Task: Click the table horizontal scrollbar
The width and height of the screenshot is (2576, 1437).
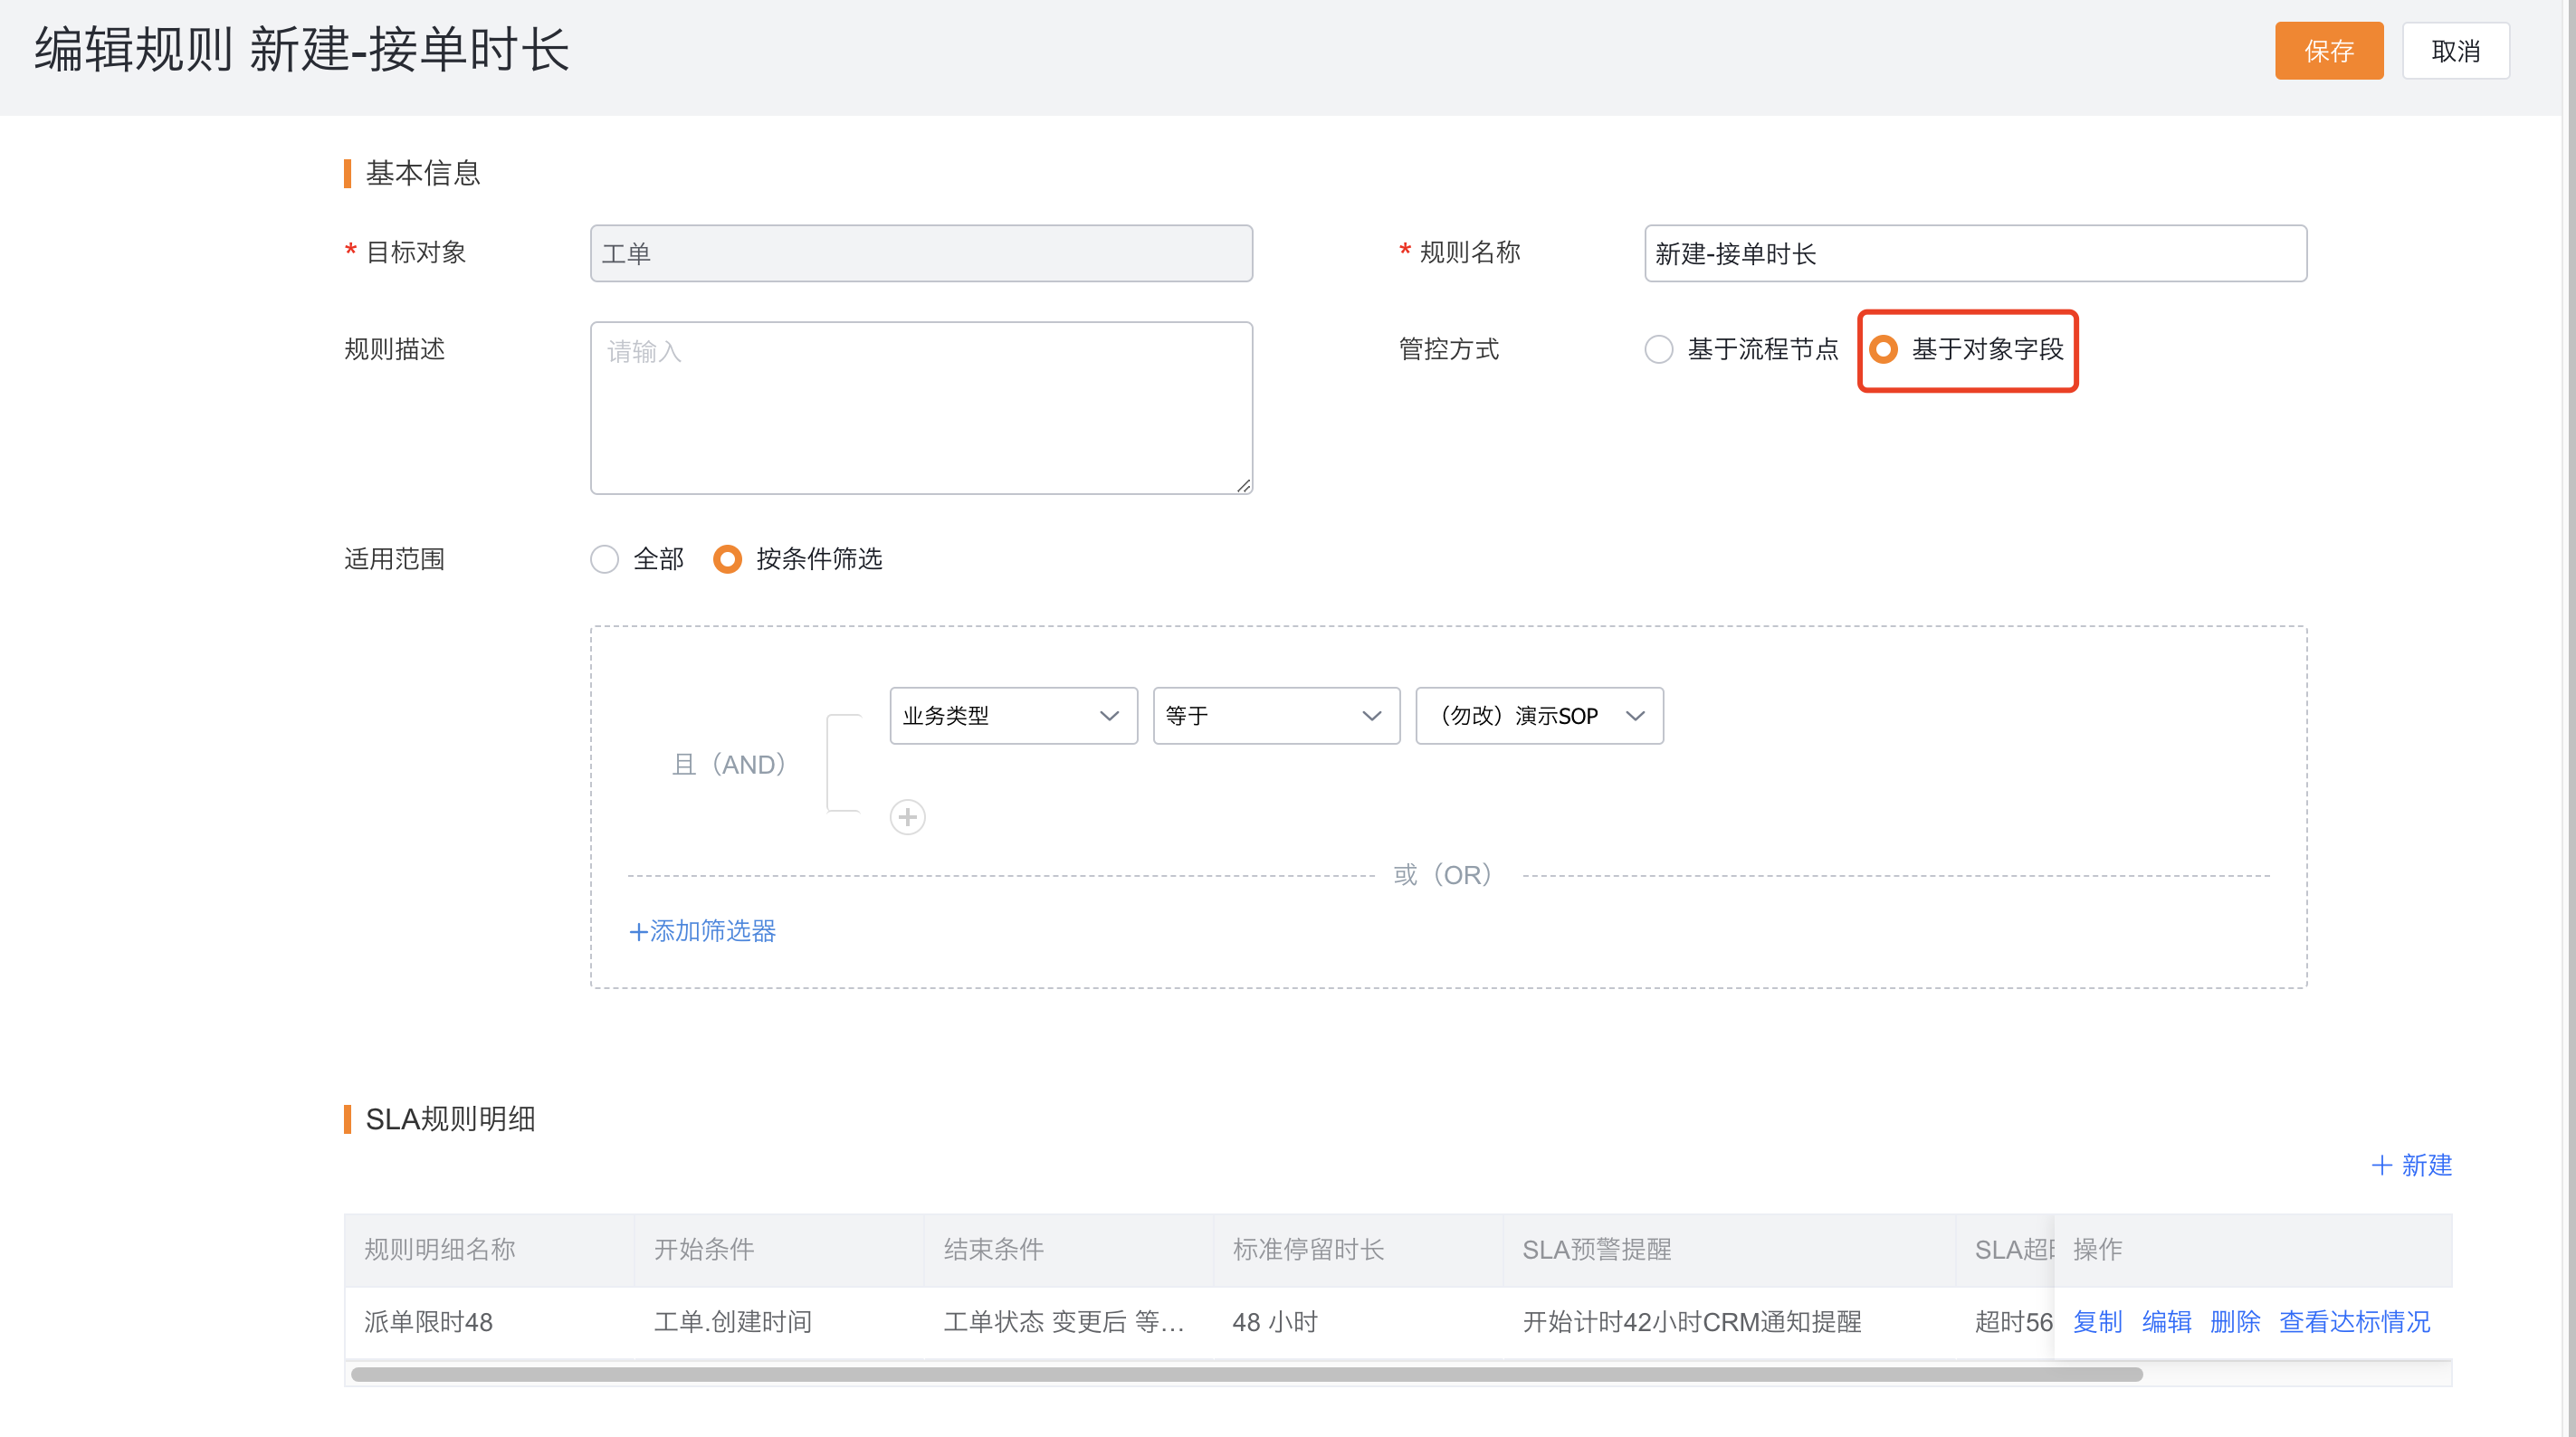Action: point(1246,1374)
